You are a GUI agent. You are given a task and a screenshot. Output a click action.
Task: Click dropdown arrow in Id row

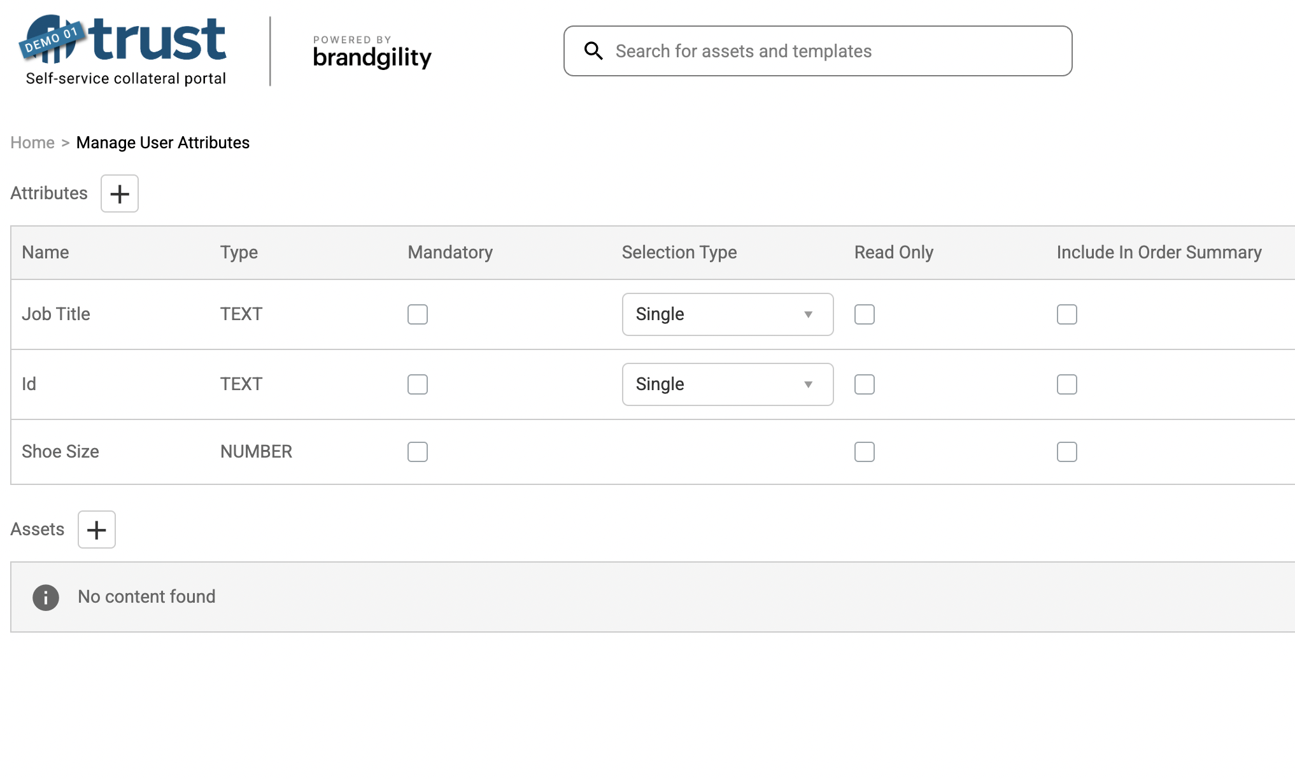coord(808,384)
